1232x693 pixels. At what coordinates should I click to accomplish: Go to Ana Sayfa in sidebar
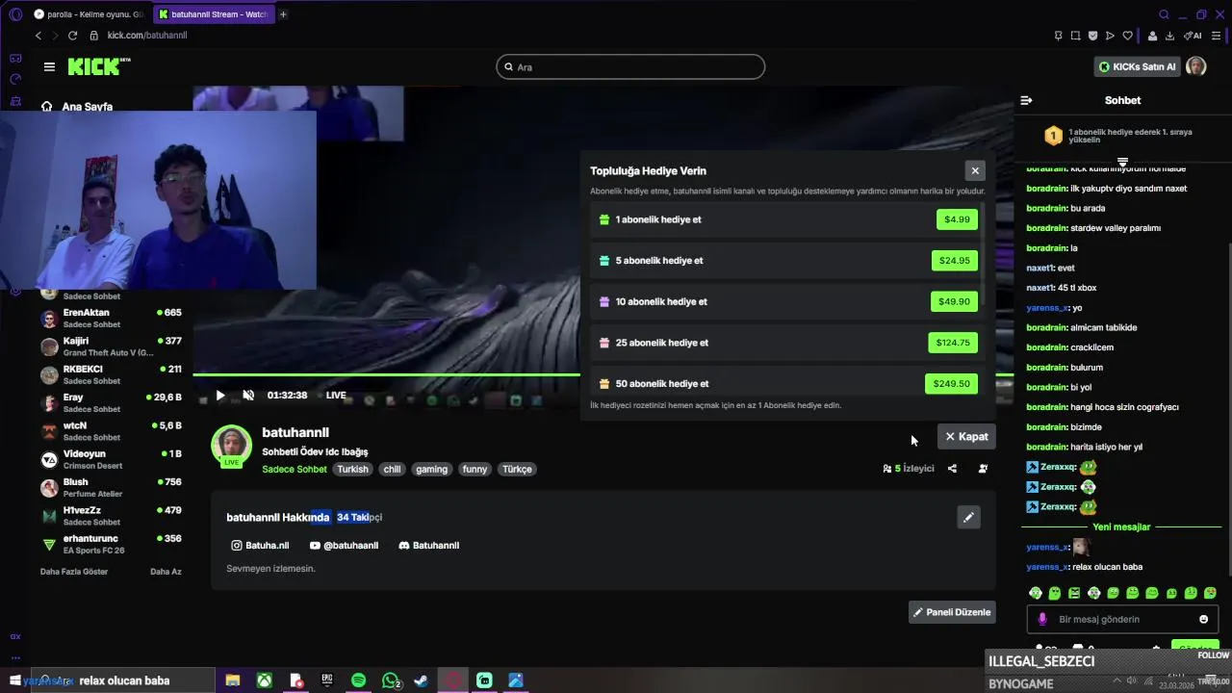(77, 107)
